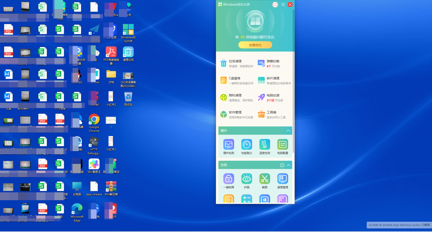This screenshot has height=232, width=432.
Task: Open 软件管理 software manager
Action: tap(237, 115)
